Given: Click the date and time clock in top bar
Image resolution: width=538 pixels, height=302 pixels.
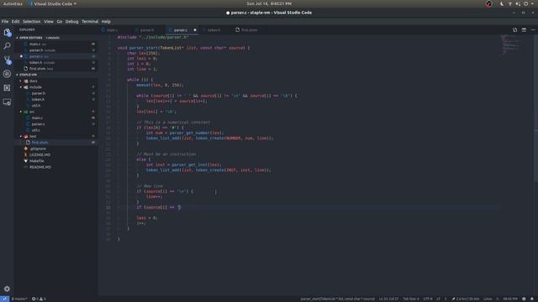Looking at the screenshot, I should [x=269, y=3].
